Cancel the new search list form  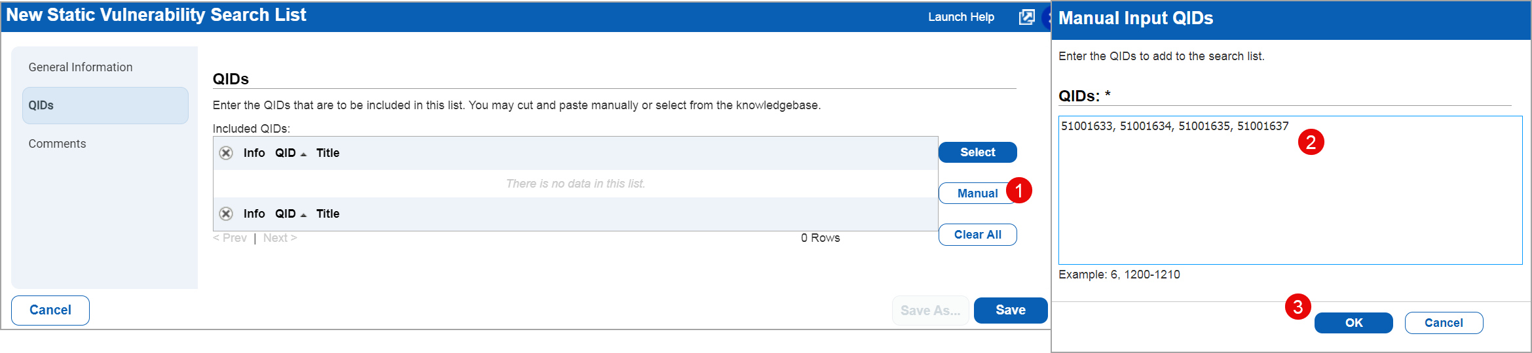50,311
